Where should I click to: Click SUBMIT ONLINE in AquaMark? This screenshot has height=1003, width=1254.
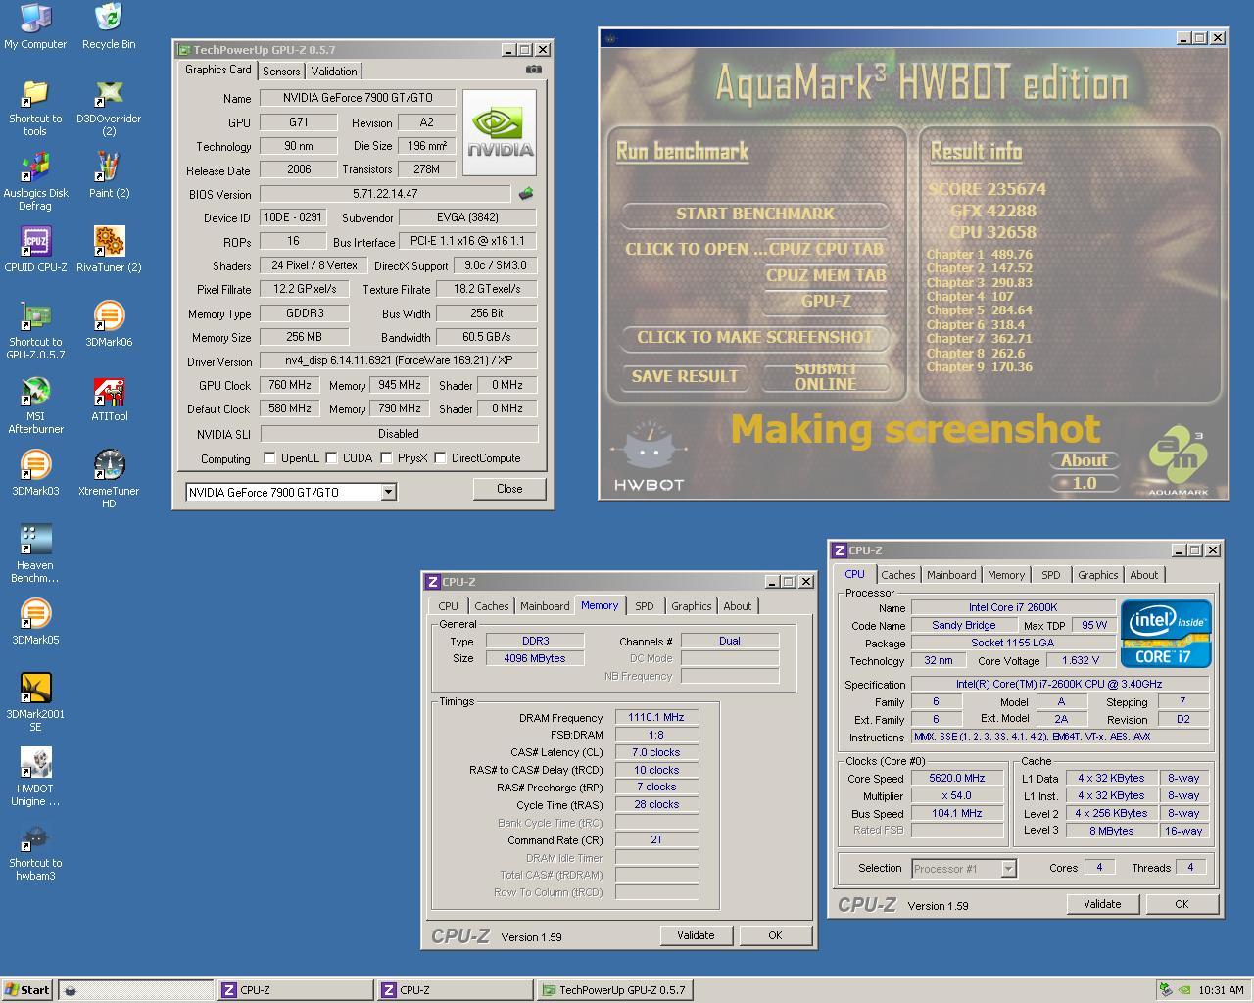[825, 376]
